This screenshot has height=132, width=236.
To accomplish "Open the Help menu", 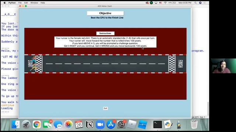I will (43, 3).
